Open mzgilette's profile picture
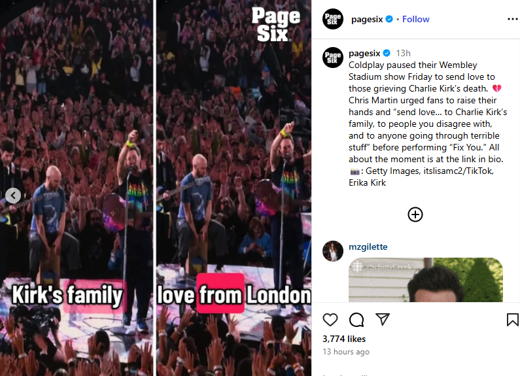Screen dimensions: 520x376 [x=333, y=251]
